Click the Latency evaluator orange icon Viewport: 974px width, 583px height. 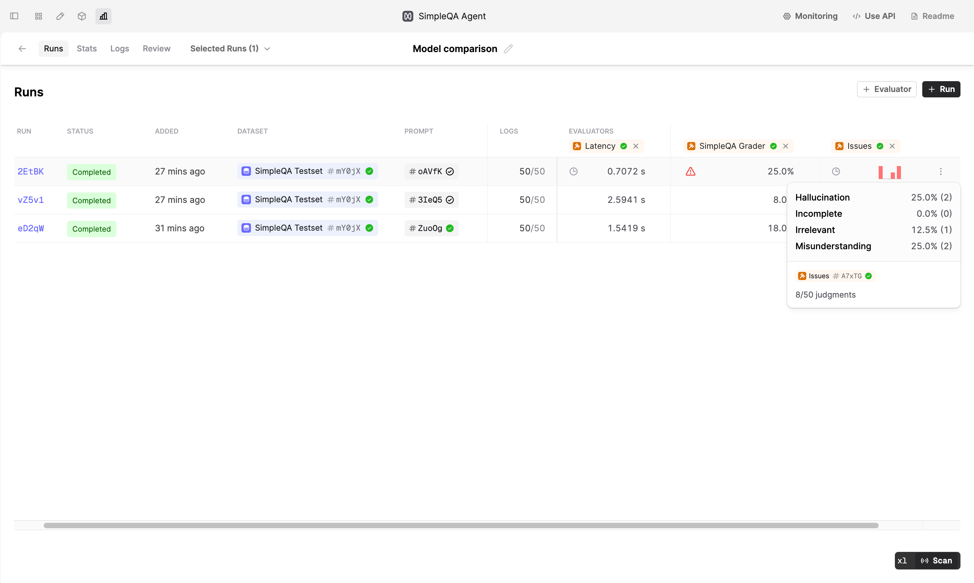[577, 146]
